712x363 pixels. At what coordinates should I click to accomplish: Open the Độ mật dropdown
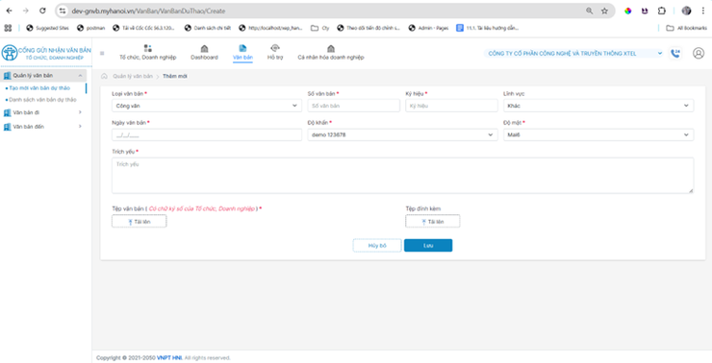598,134
